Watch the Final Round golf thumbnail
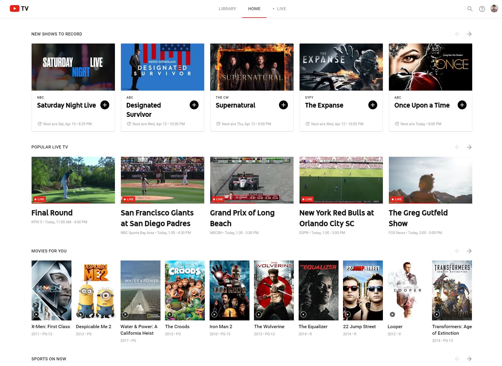This screenshot has width=502, height=366. coord(73,180)
